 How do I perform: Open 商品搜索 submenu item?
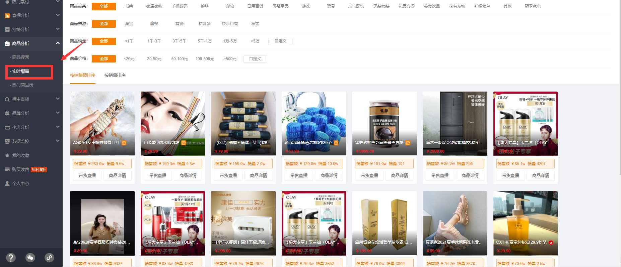[x=20, y=57]
